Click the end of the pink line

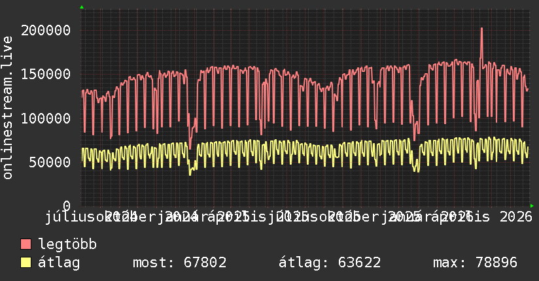[x=527, y=90]
